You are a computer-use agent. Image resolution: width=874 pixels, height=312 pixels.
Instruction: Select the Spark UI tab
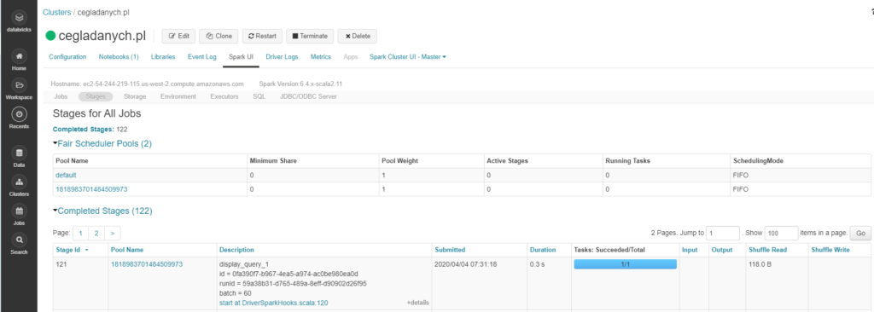pos(241,57)
